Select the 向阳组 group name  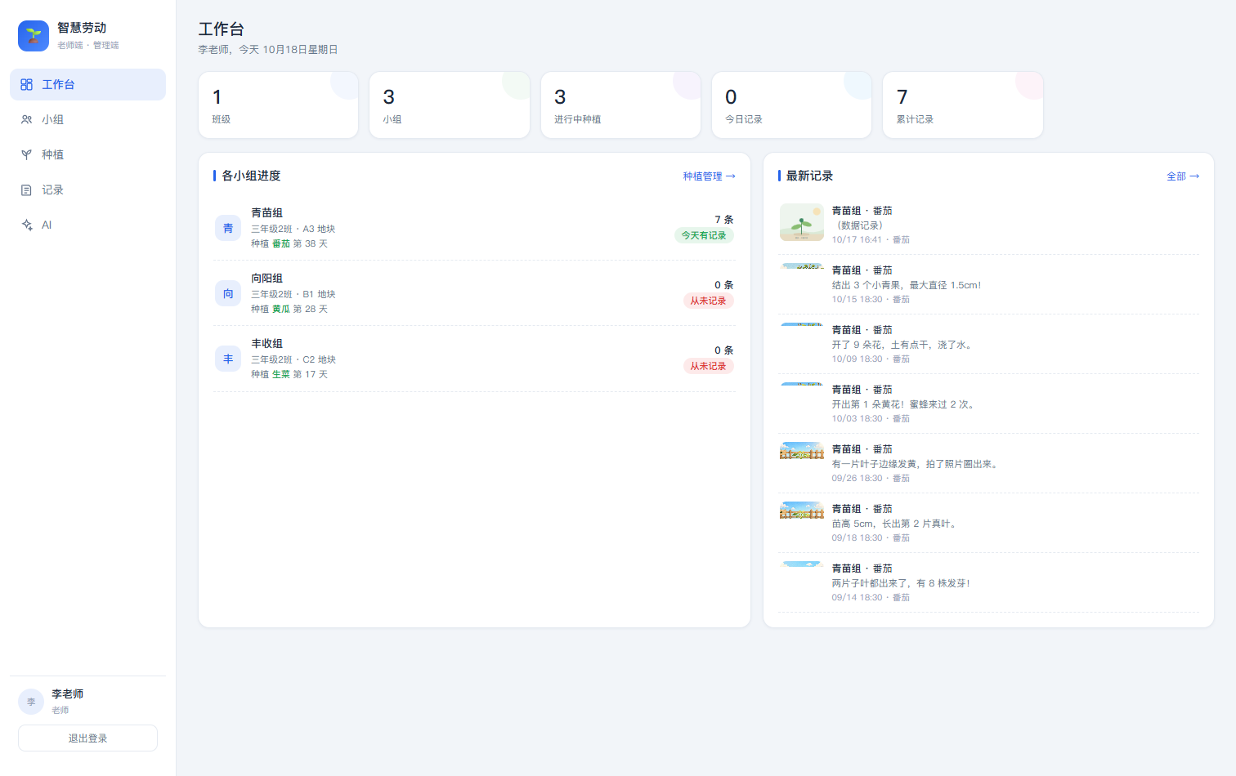267,278
